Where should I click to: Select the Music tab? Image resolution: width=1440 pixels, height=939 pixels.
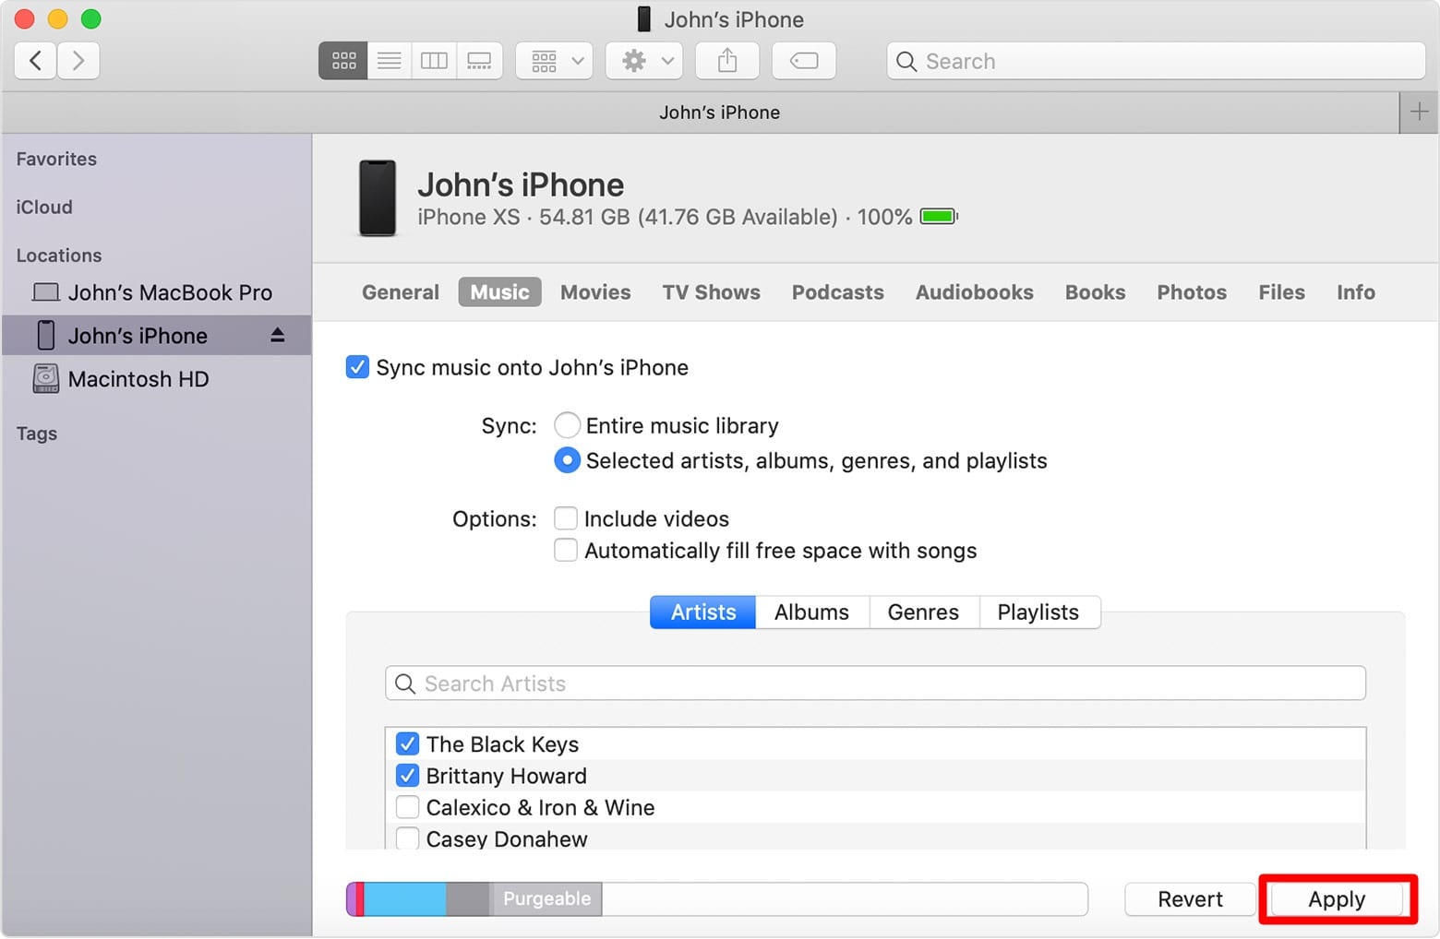coord(499,292)
